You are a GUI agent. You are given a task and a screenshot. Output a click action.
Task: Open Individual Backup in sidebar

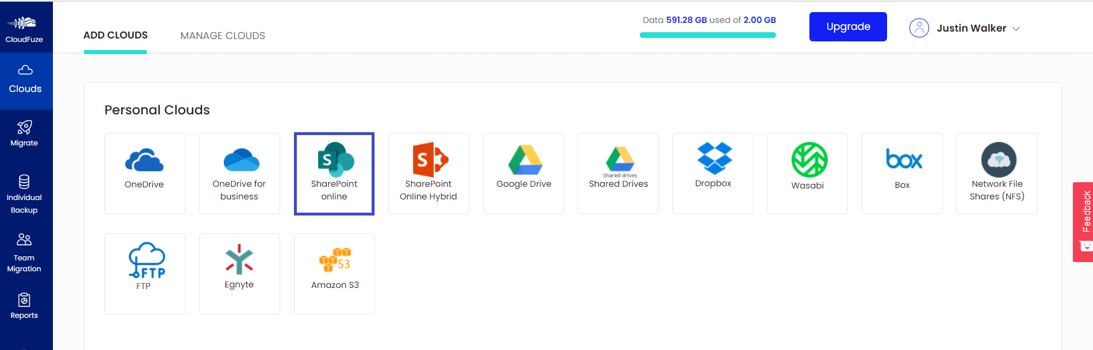pos(24,195)
